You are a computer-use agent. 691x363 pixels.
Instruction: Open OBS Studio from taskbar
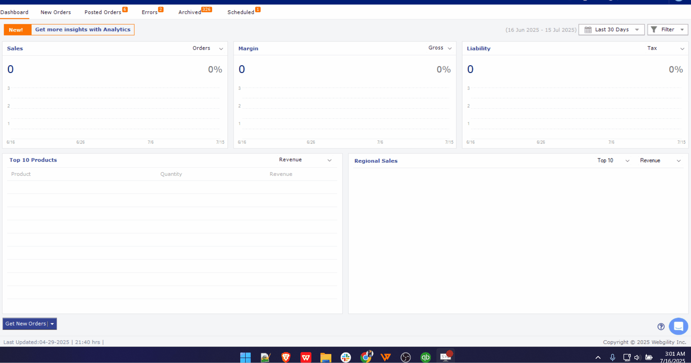(x=405, y=357)
